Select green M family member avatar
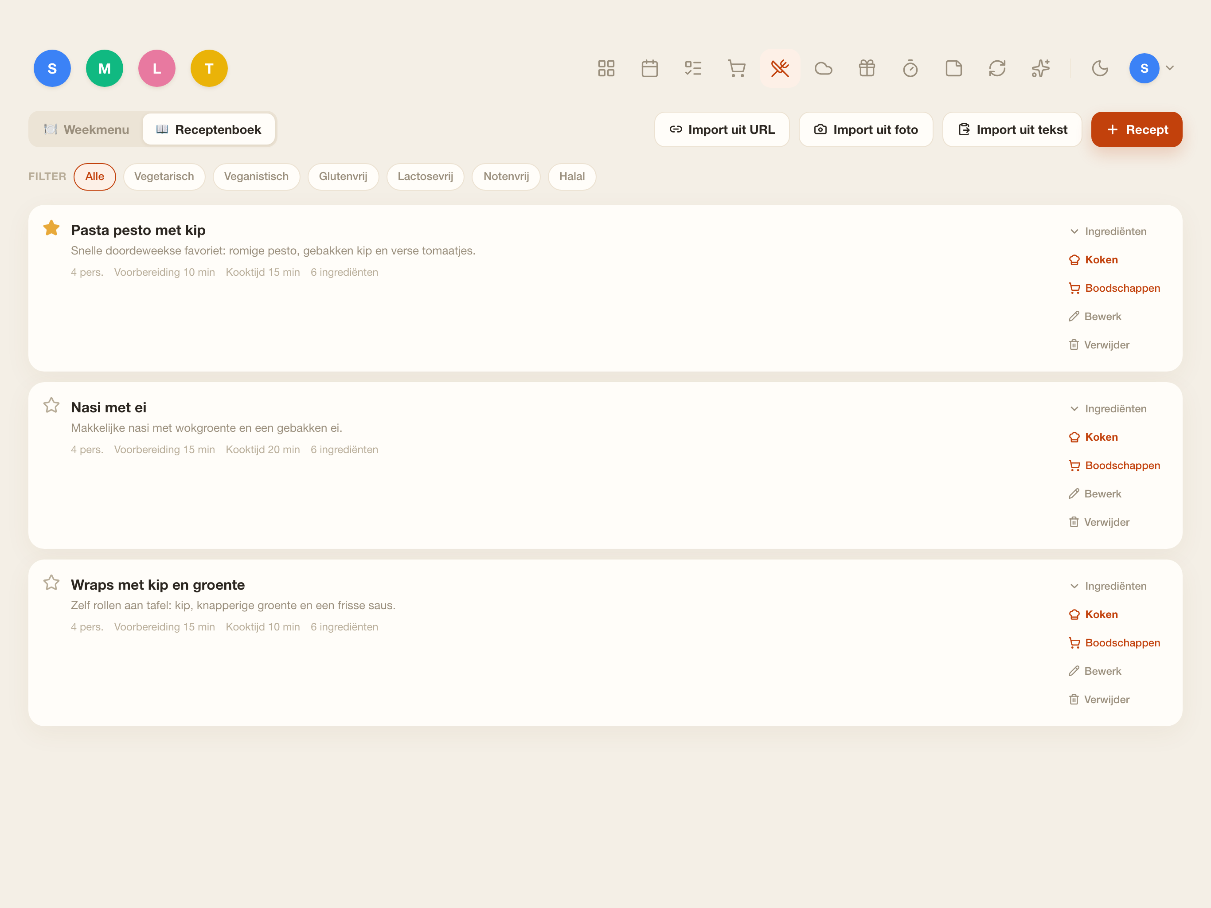Screen dimensions: 1211x908 (x=105, y=68)
